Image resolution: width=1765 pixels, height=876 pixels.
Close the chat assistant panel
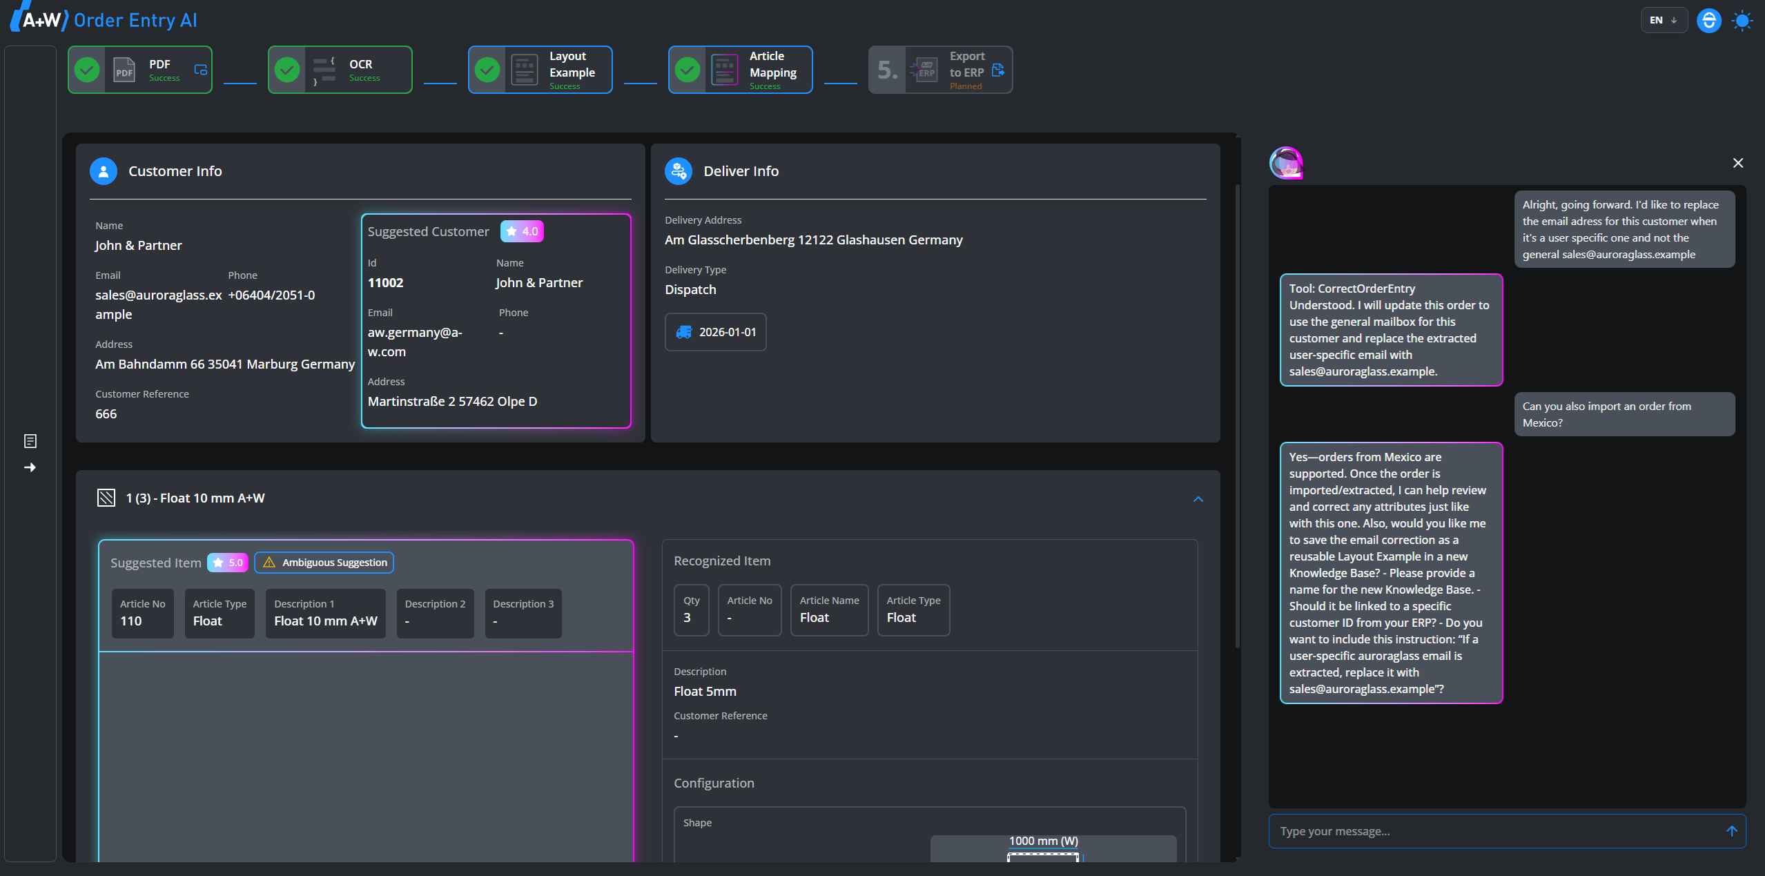click(1737, 163)
